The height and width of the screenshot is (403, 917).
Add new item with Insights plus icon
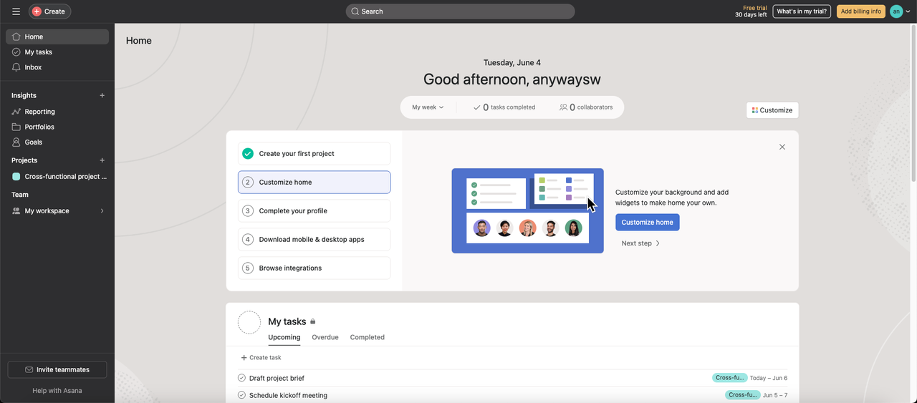(102, 95)
